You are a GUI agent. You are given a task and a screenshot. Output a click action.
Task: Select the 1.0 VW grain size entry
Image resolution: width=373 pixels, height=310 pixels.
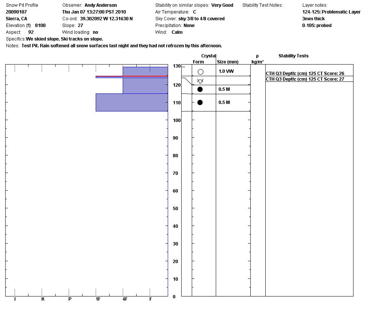coord(226,71)
